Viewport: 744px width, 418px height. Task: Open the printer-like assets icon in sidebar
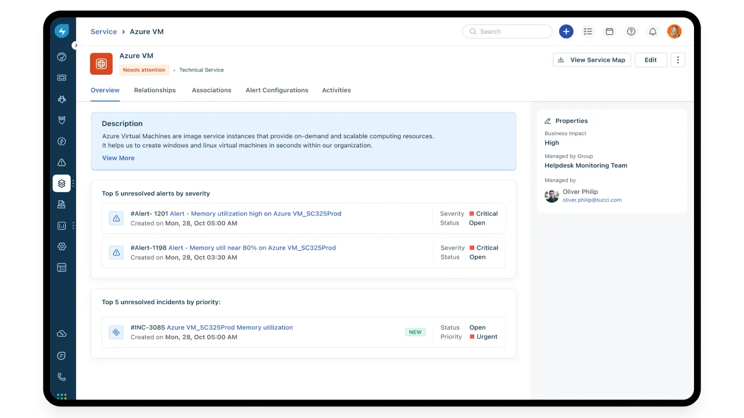[62, 204]
